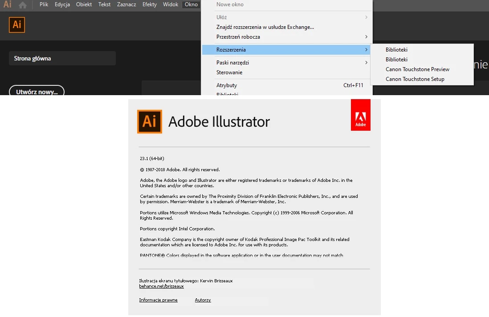Open the Efekty menu
489x317 pixels.
click(x=149, y=4)
